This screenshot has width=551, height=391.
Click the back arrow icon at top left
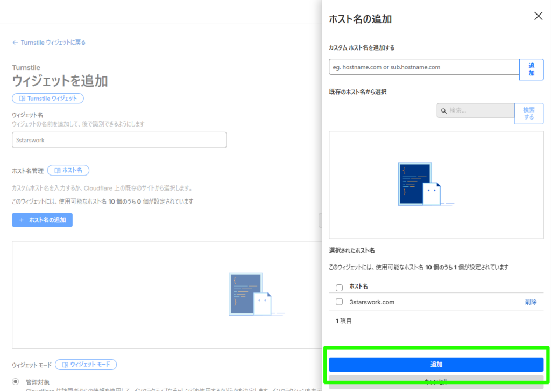pos(15,43)
